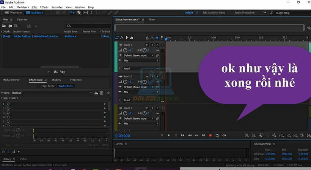
Task: Select the Move tool in toolbar
Action: 73,12
